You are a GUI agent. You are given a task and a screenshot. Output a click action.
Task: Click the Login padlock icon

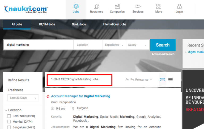[179, 6]
